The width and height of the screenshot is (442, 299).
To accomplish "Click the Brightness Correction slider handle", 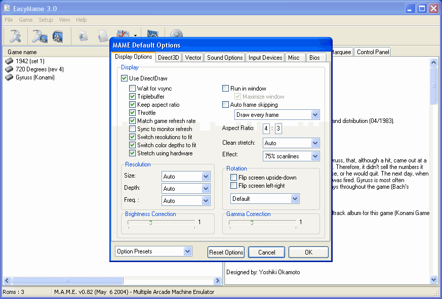I will coord(150,223).
